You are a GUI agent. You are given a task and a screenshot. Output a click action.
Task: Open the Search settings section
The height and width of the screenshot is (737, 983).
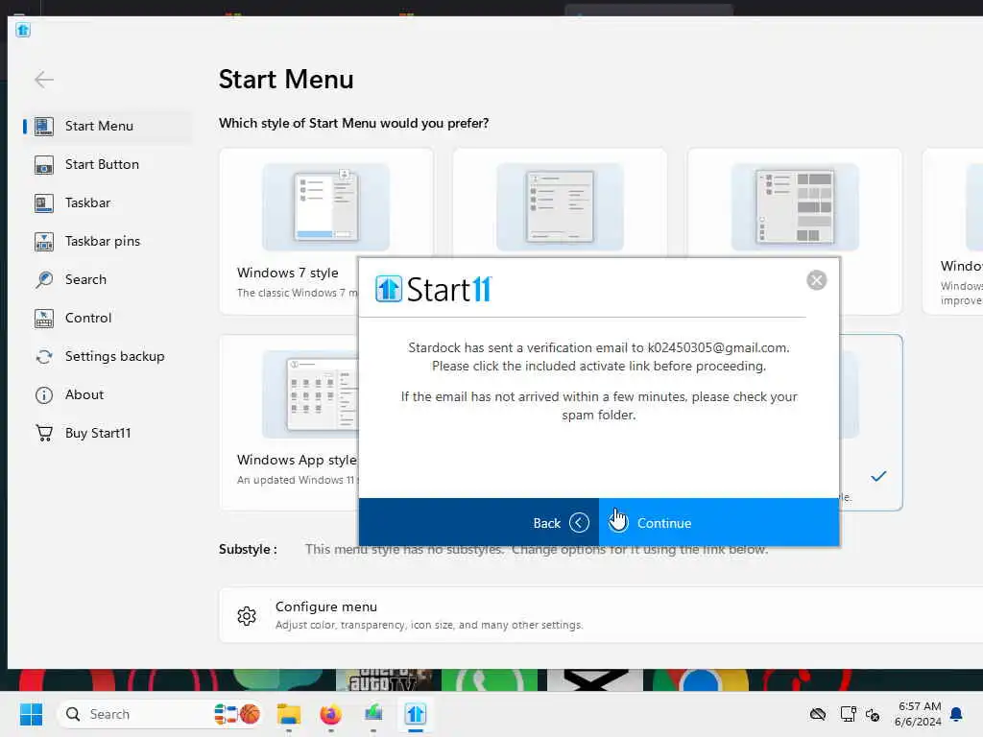click(107, 279)
